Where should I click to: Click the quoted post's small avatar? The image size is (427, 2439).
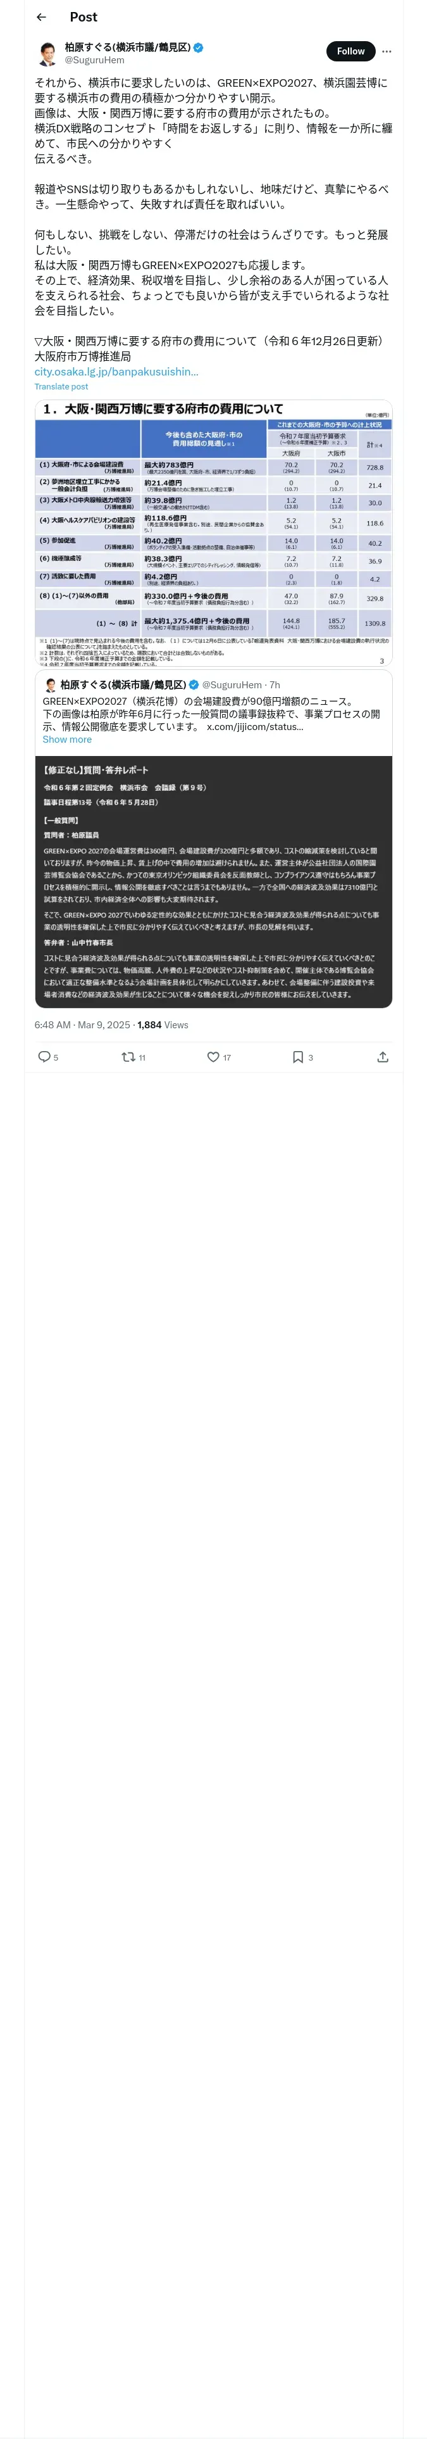point(51,684)
